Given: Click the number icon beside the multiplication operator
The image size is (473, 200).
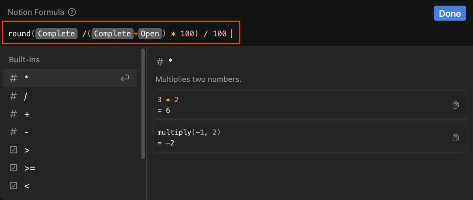Looking at the screenshot, I should pos(13,78).
